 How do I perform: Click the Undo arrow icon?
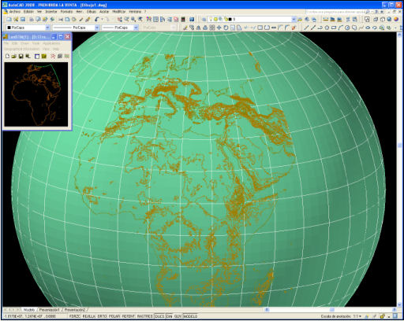97,20
